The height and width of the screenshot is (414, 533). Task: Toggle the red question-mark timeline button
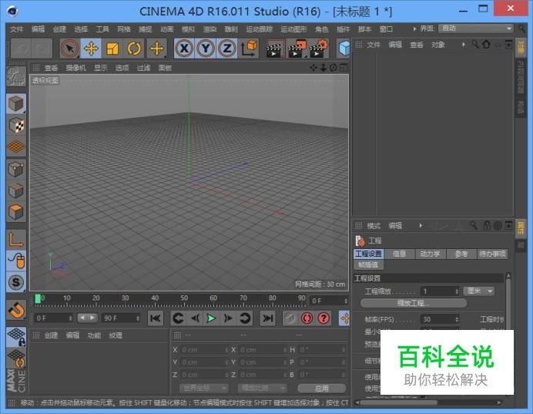coord(323,318)
